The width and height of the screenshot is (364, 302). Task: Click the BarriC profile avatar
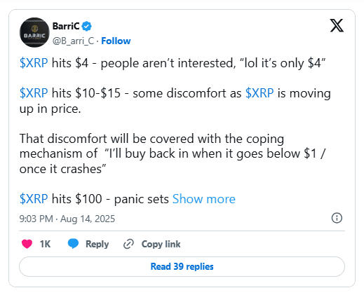pos(34,32)
